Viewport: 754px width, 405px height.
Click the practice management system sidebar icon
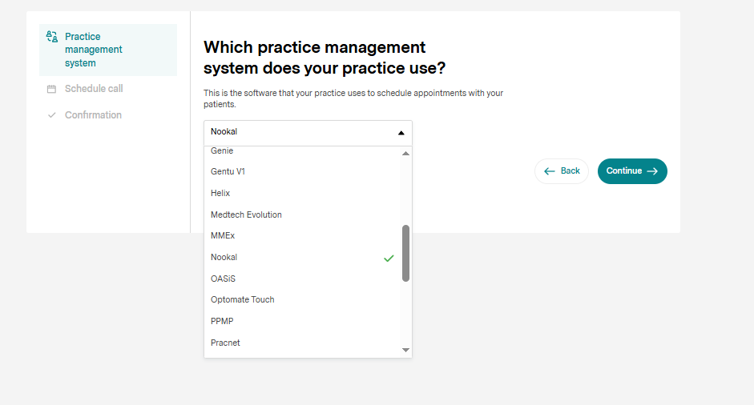(52, 37)
